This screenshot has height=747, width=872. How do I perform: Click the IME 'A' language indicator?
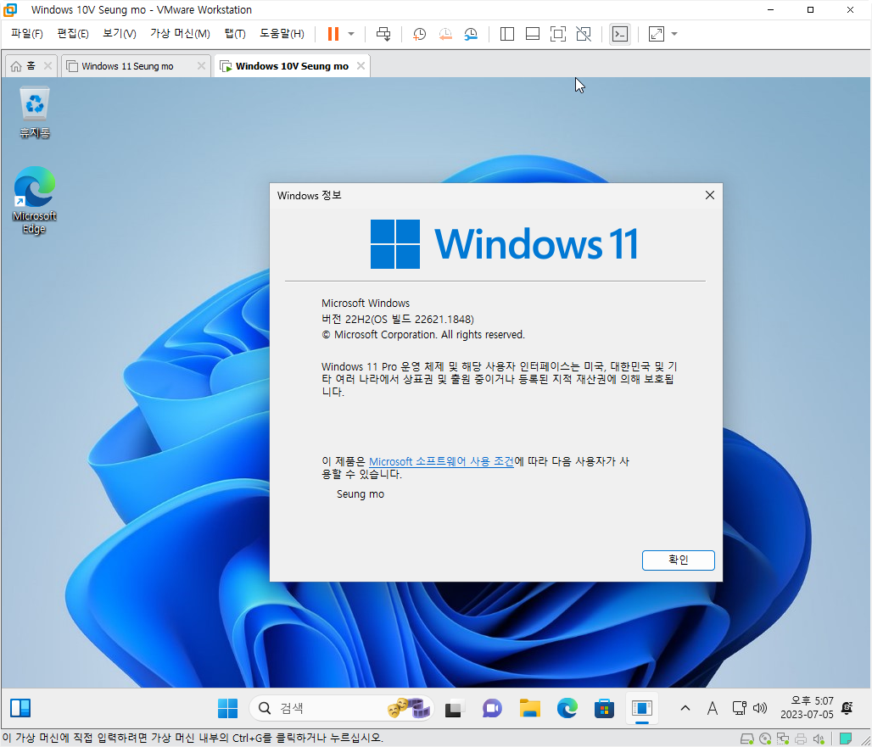[712, 708]
